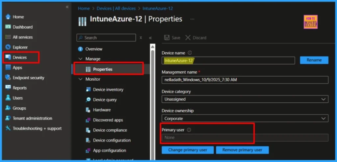Select Device configuration menu item

[112, 140]
